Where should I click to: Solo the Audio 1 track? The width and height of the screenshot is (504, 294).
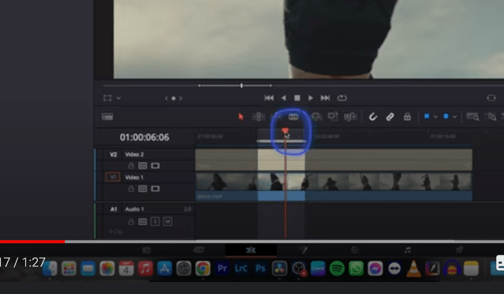[155, 221]
